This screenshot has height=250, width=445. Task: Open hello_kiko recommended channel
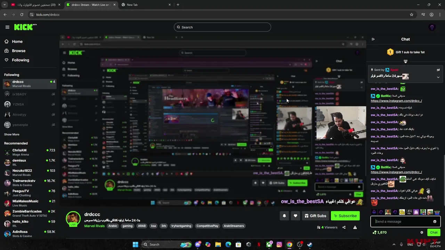pos(29,224)
